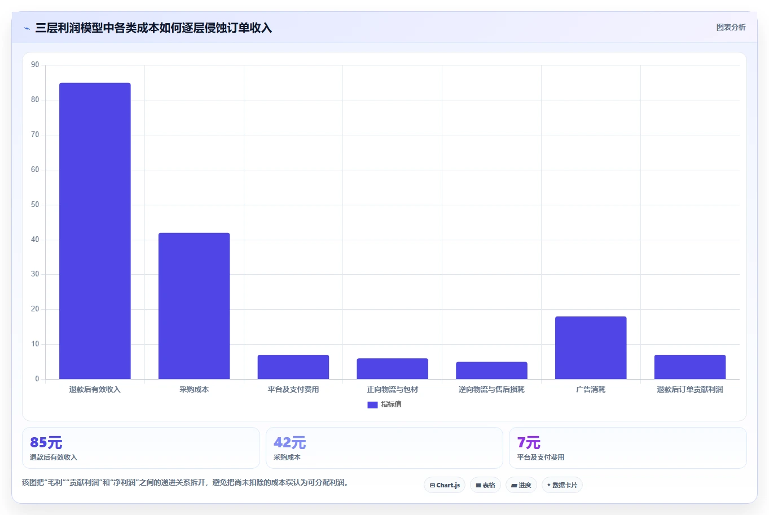The width and height of the screenshot is (769, 515).
Task: Click the 42元 value text
Action: coord(290,443)
